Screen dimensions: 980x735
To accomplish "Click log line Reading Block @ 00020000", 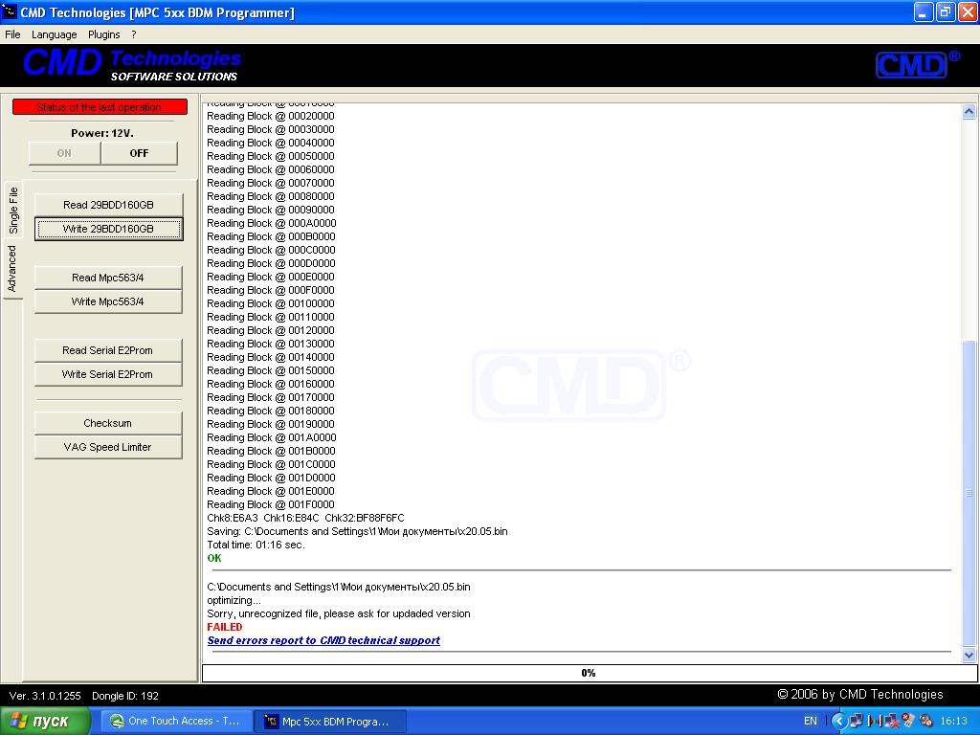I will (271, 116).
